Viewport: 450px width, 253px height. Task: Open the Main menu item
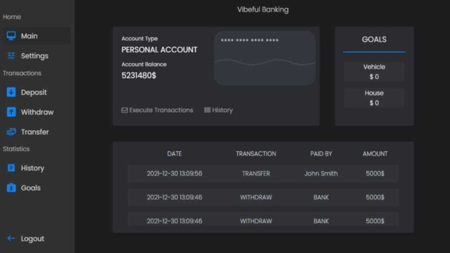29,36
